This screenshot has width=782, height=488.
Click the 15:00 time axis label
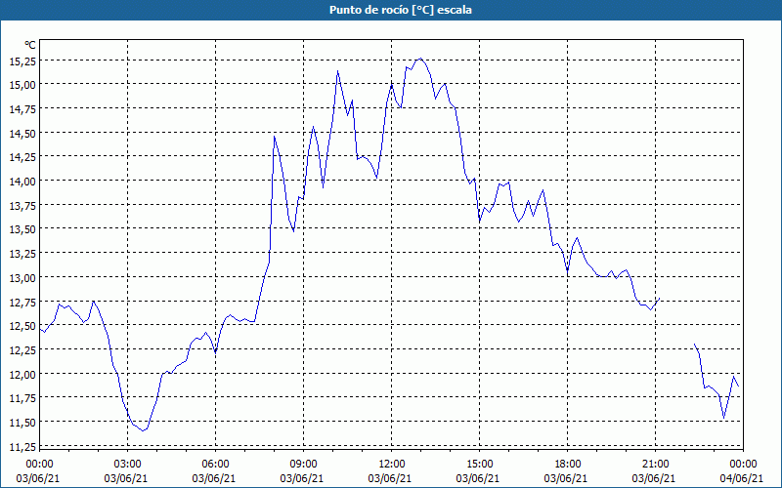click(480, 465)
